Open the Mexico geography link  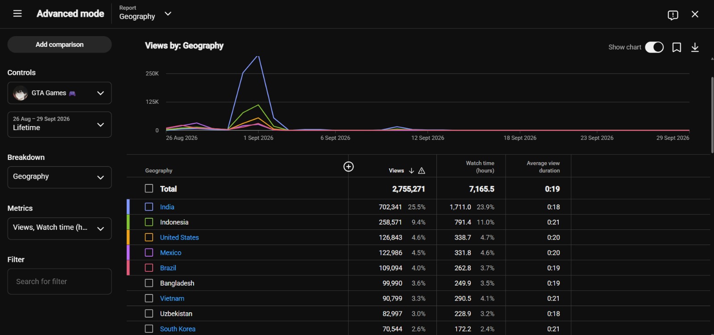[170, 253]
